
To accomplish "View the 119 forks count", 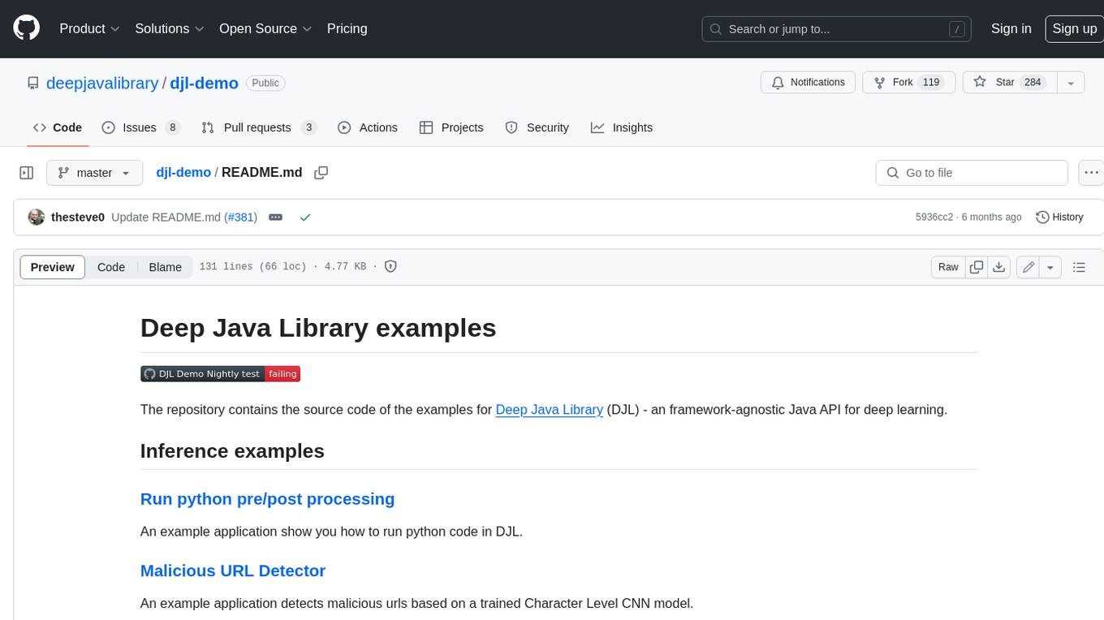I will click(x=931, y=83).
